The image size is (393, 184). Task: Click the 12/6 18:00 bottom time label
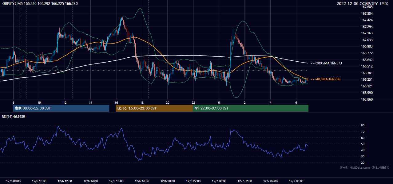point(142,181)
